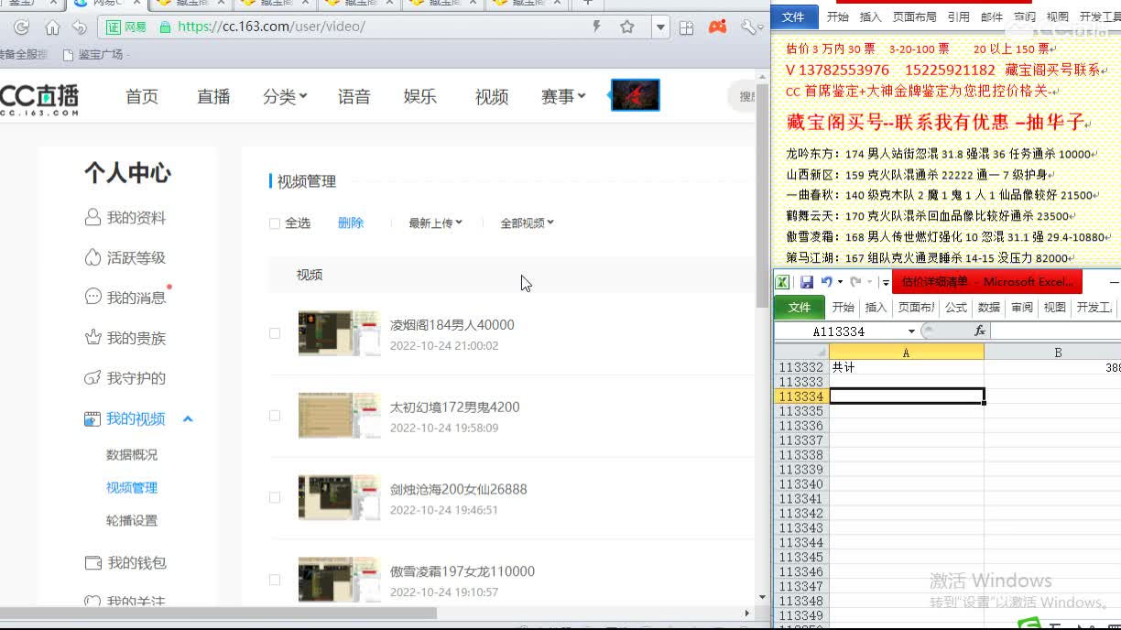Screen dimensions: 1121x630
Task: Click the 活跃等级 flame icon
Action: tap(92, 257)
